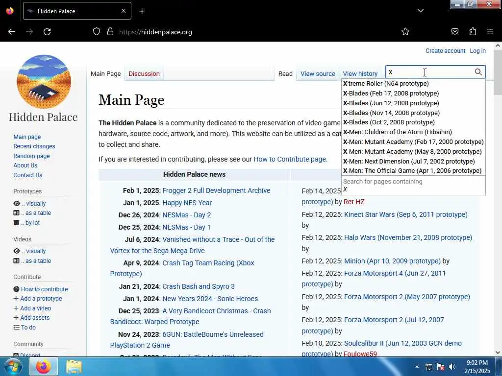
Task: Click the taskbar clock showing 9:02 PM
Action: (477, 367)
